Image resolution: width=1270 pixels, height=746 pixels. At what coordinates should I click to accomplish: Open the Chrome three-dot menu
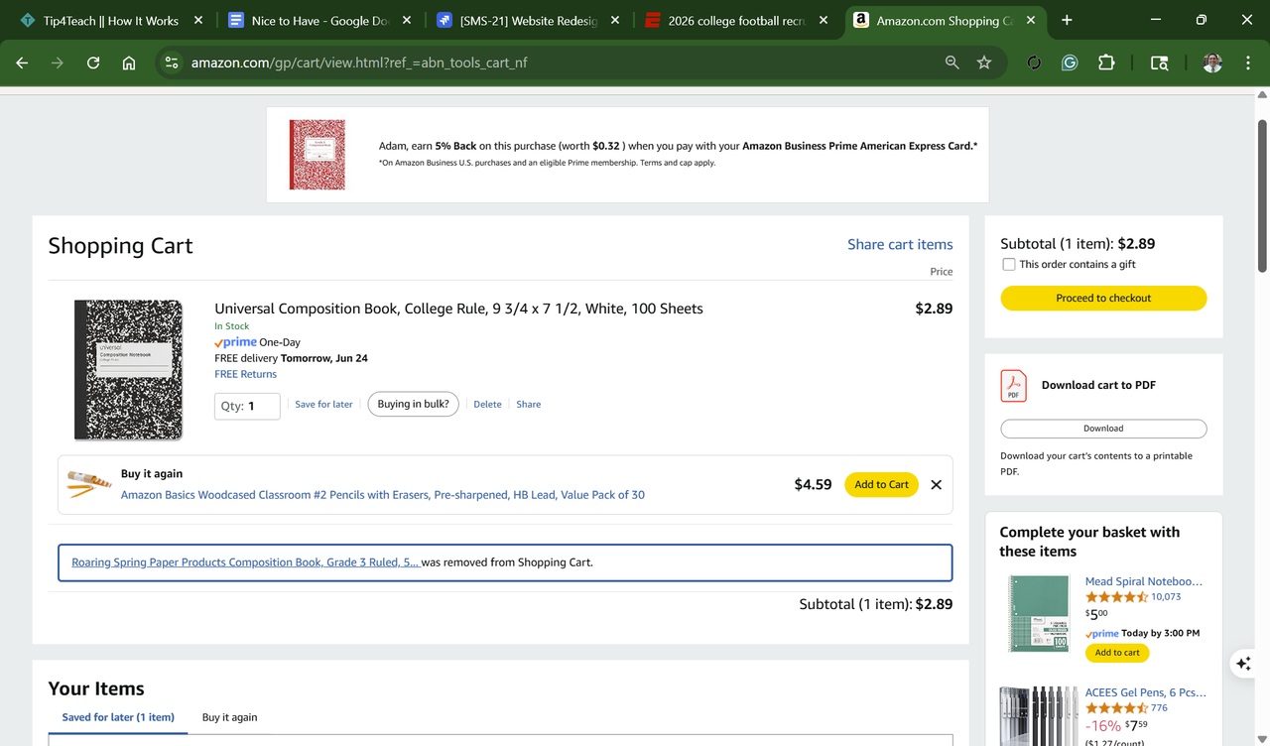point(1247,62)
